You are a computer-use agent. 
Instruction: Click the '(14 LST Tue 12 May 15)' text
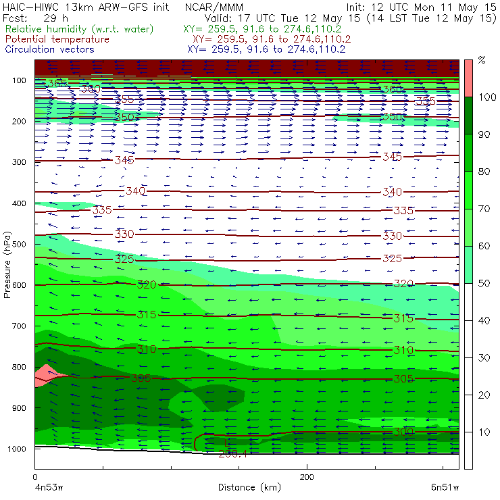tap(432, 18)
